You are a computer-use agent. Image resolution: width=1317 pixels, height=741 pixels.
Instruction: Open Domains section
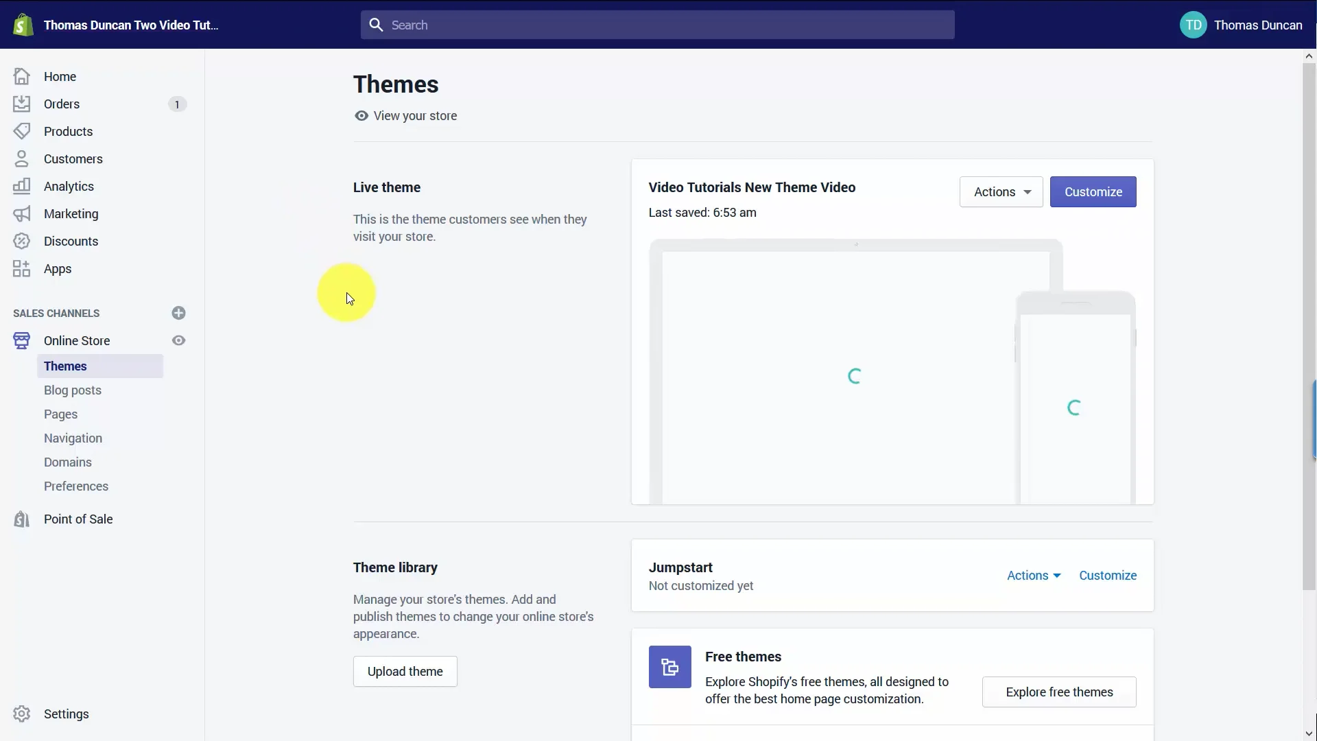(68, 462)
